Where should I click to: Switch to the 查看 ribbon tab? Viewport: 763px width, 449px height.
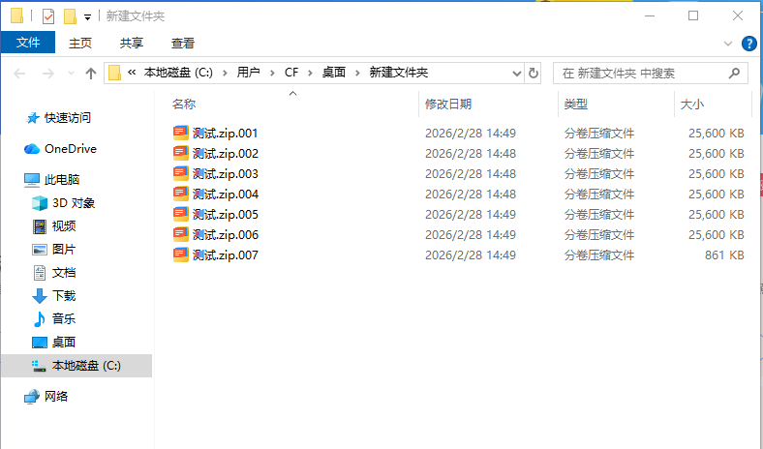pos(183,43)
